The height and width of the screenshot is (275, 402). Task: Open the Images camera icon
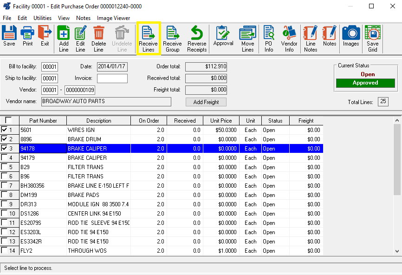[351, 36]
